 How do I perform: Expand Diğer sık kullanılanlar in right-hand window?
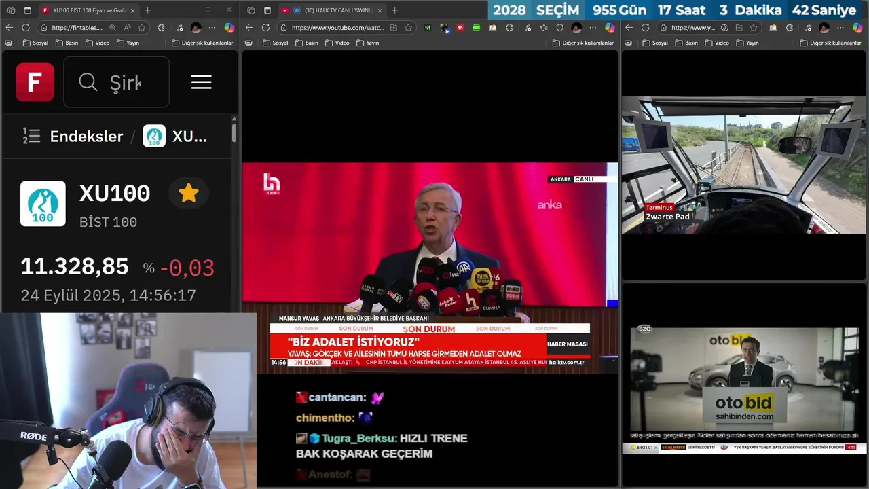pyautogui.click(x=830, y=43)
